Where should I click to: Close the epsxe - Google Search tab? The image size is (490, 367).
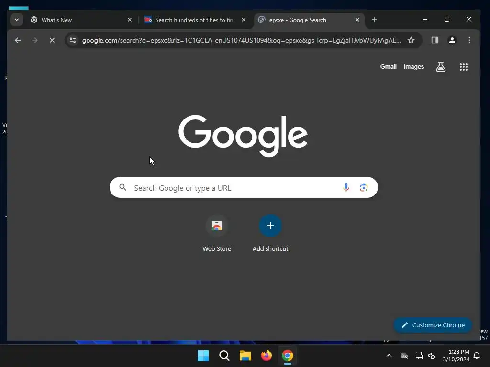(x=357, y=20)
